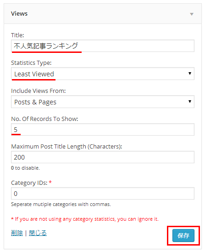Open the Statistics Type dropdown showing Least Viewed

tap(103, 74)
